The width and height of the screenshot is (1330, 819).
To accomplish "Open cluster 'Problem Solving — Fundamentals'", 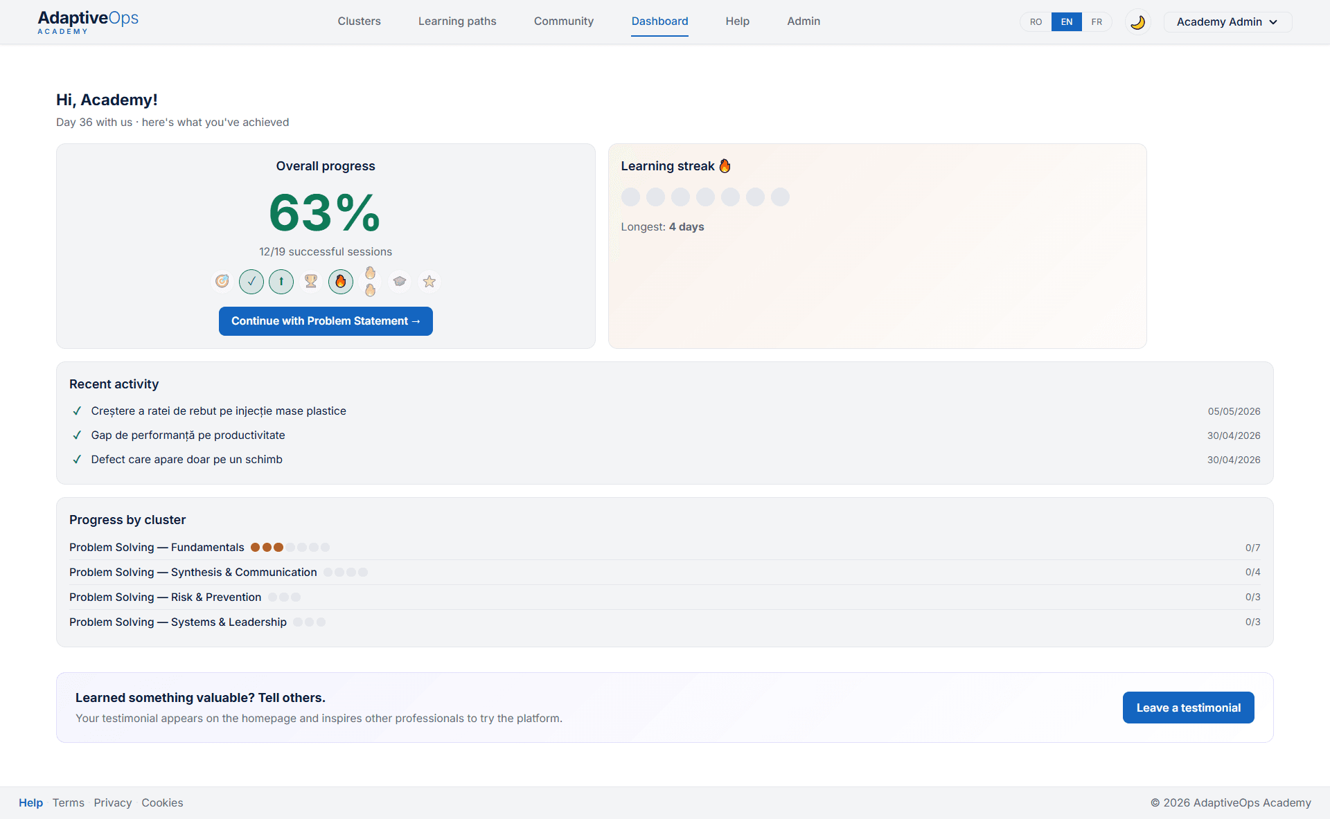I will pyautogui.click(x=157, y=548).
